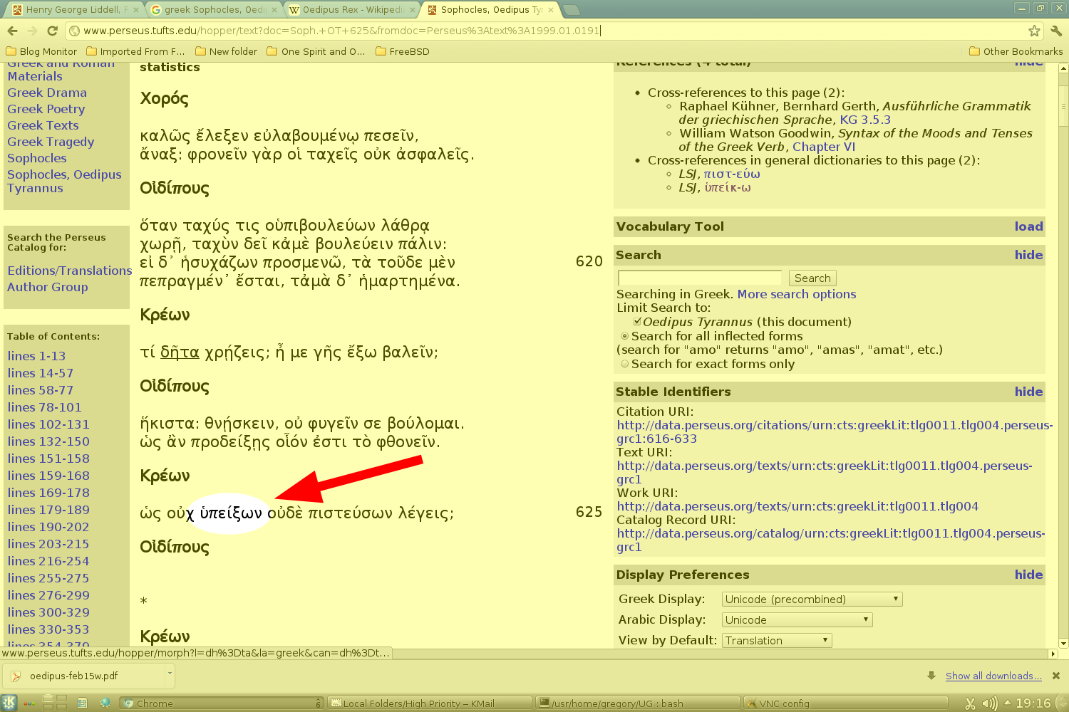1069x712 pixels.
Task: Switch to Henry George Liddell tab
Action: tap(75, 10)
